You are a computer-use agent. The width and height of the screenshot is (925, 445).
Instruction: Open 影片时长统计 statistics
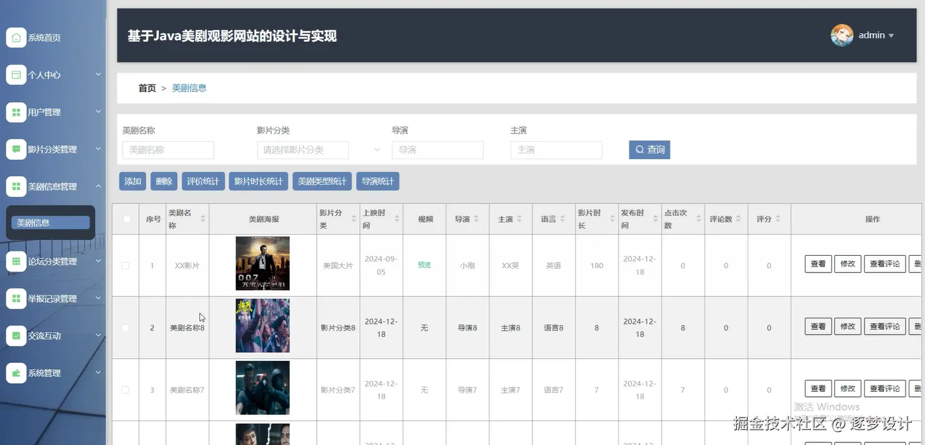pos(258,181)
